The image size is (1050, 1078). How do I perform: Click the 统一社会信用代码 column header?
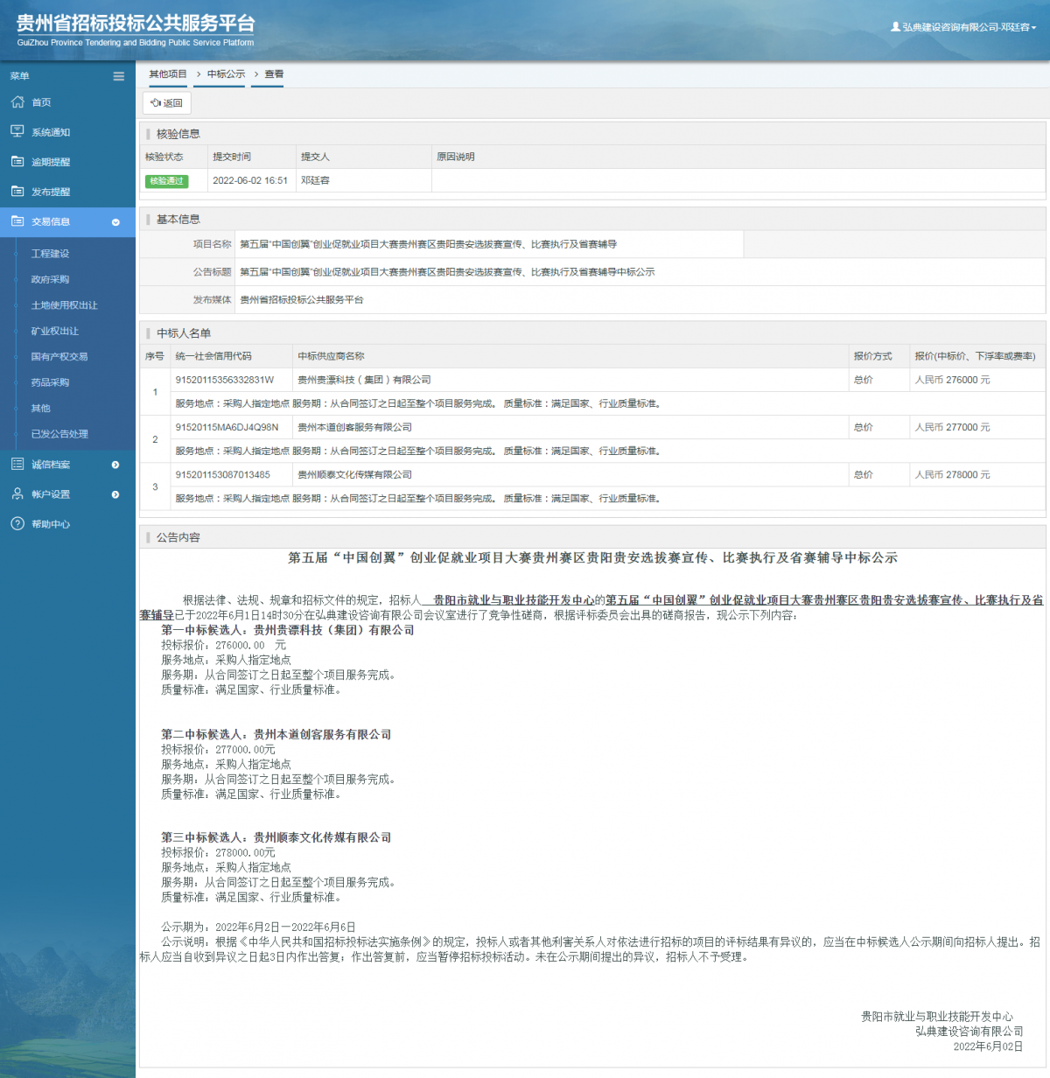click(213, 356)
